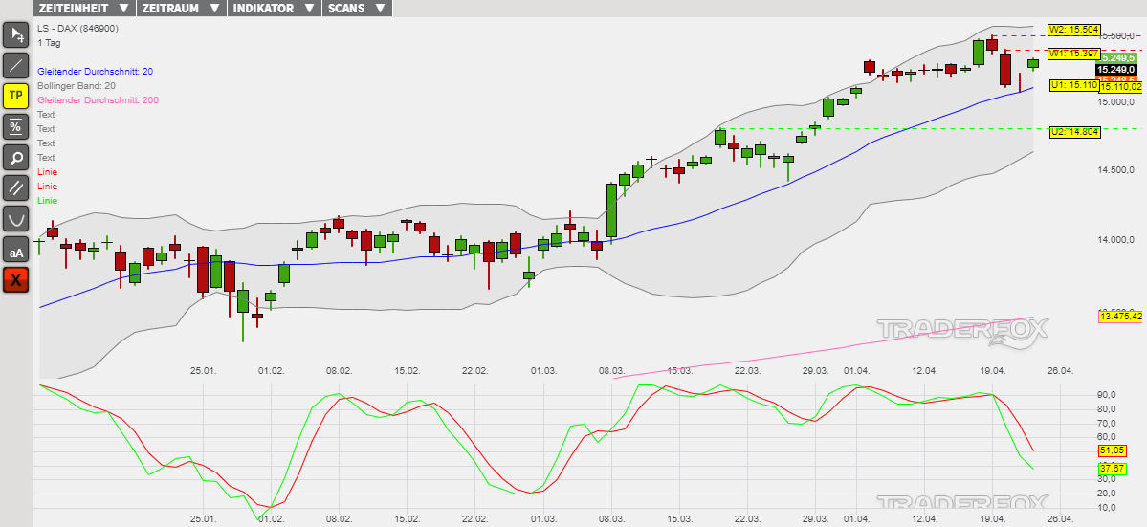
Task: Open the ZEITEINHEIT dropdown
Action: click(x=84, y=8)
